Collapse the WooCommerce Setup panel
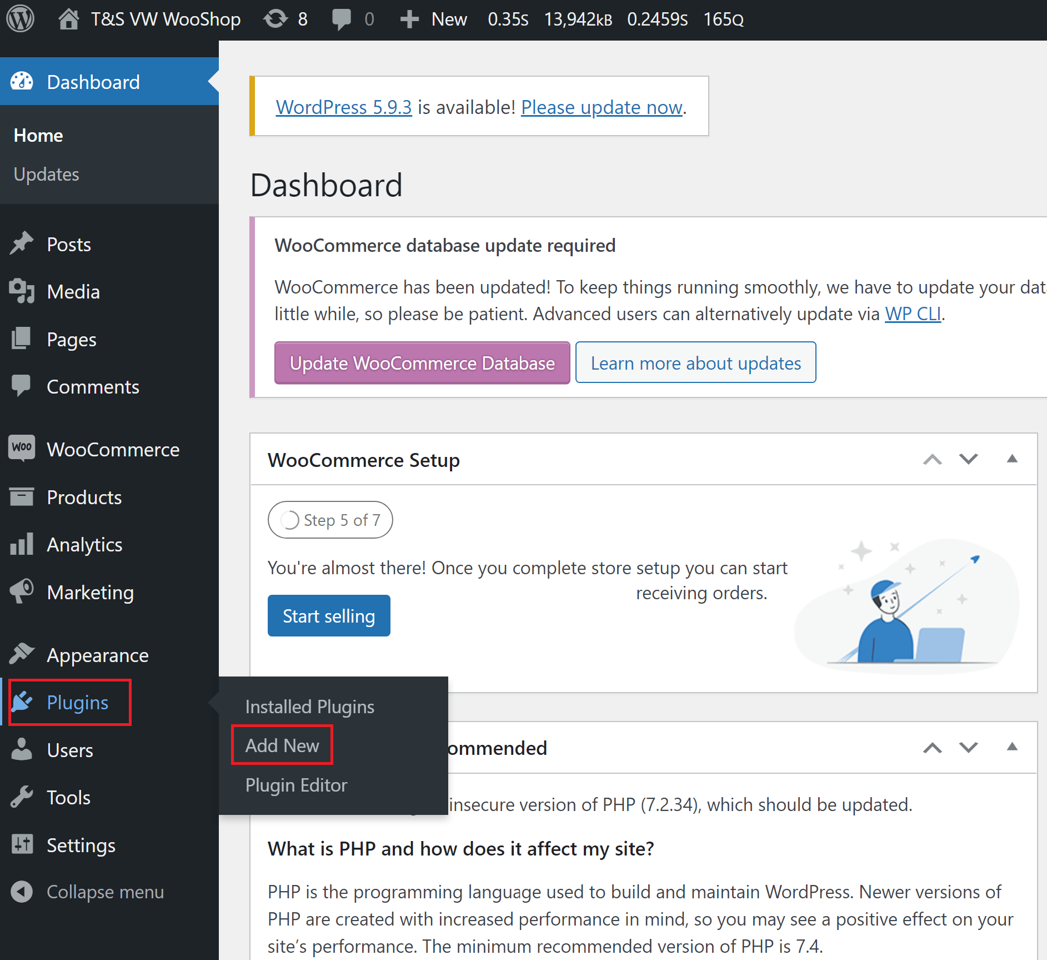The height and width of the screenshot is (960, 1047). pos(1013,458)
